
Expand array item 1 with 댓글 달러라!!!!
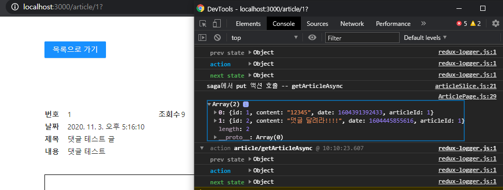click(216, 121)
